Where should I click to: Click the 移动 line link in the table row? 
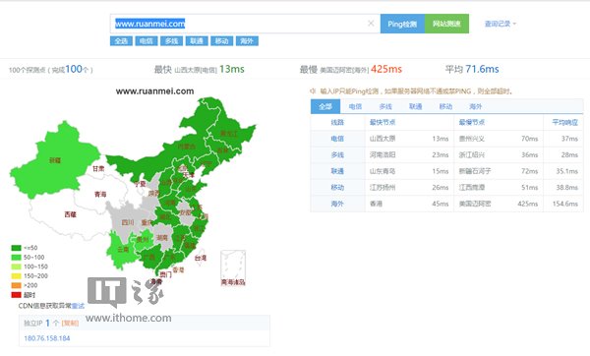[337, 187]
